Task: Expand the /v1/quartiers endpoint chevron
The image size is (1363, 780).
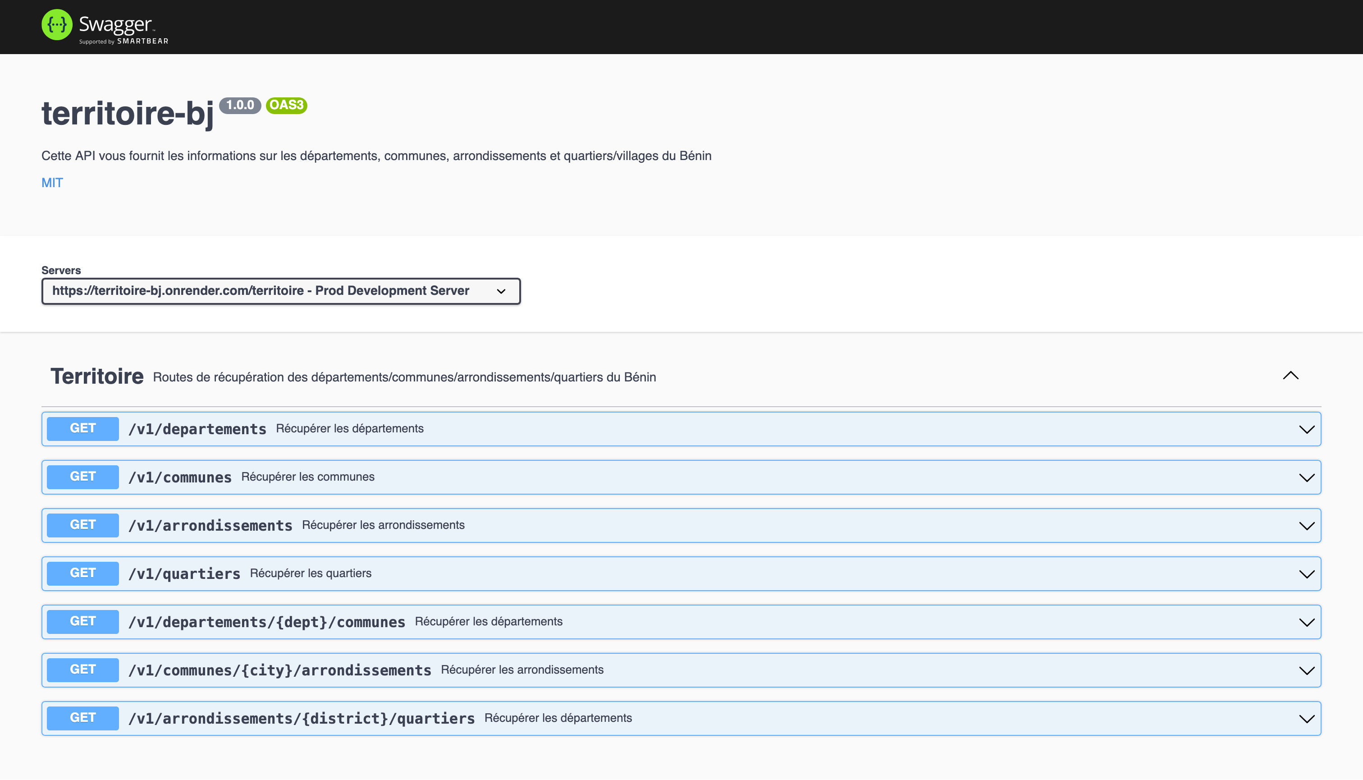Action: point(1306,574)
